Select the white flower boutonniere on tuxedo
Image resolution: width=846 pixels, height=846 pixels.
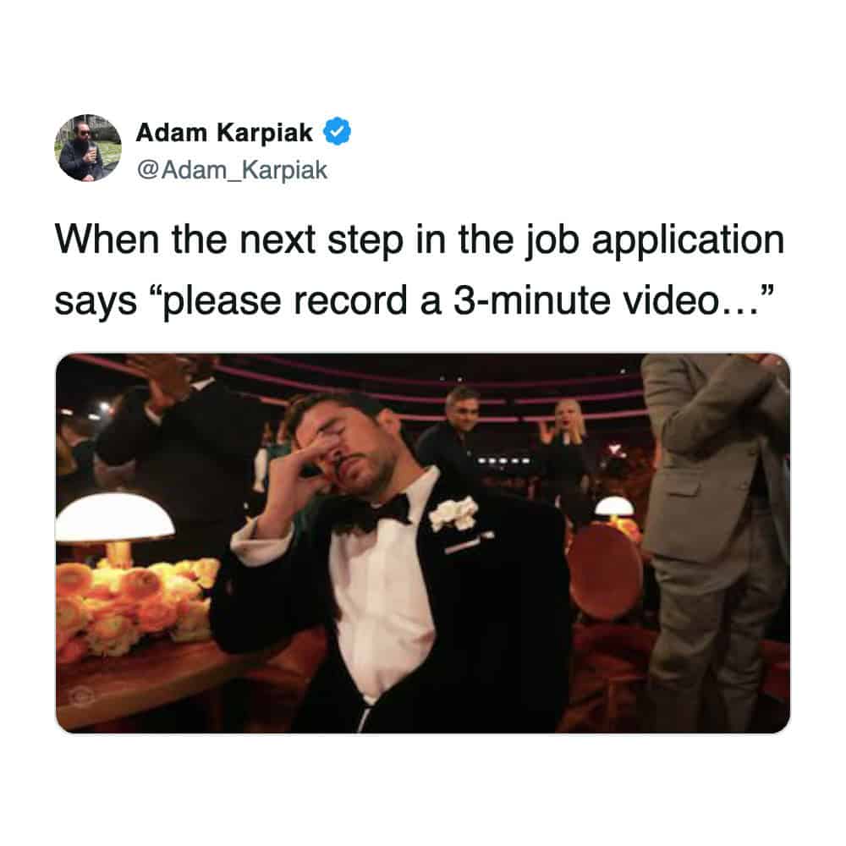pos(453,514)
